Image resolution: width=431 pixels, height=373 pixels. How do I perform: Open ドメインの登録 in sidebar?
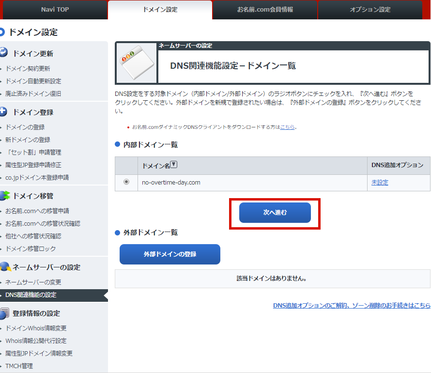point(25,127)
